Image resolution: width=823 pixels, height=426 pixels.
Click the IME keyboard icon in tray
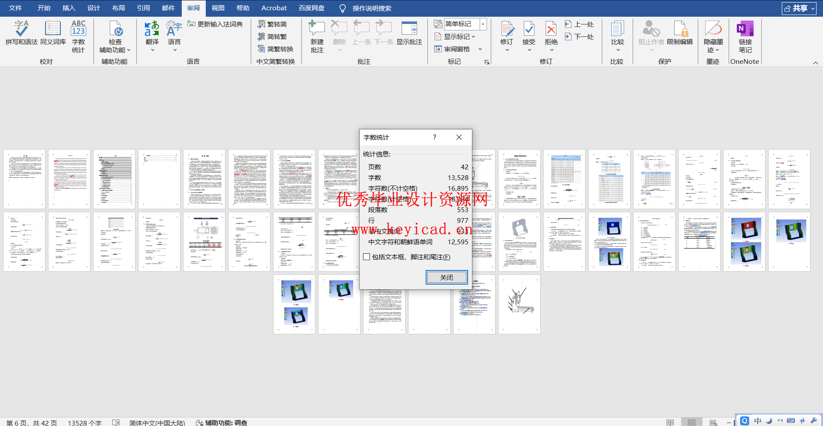coord(791,421)
